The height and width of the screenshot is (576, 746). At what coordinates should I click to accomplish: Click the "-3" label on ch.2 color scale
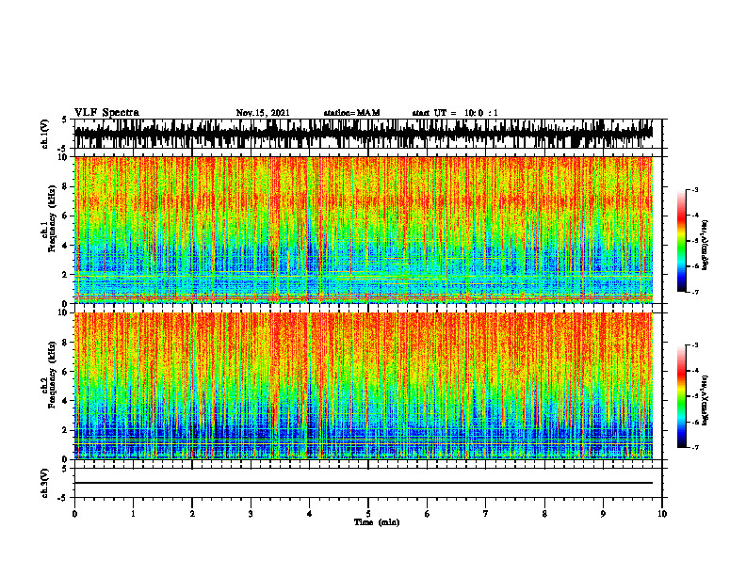coord(694,345)
